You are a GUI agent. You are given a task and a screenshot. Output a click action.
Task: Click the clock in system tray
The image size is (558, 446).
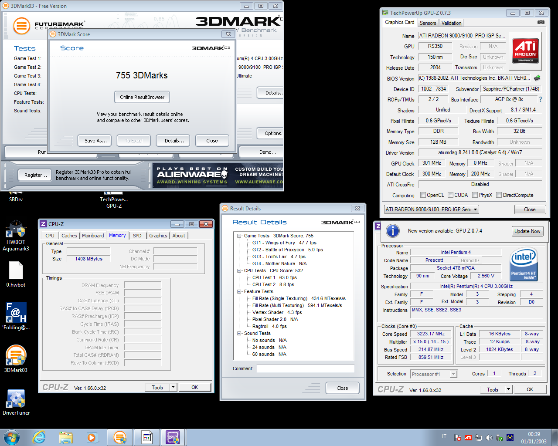534,438
